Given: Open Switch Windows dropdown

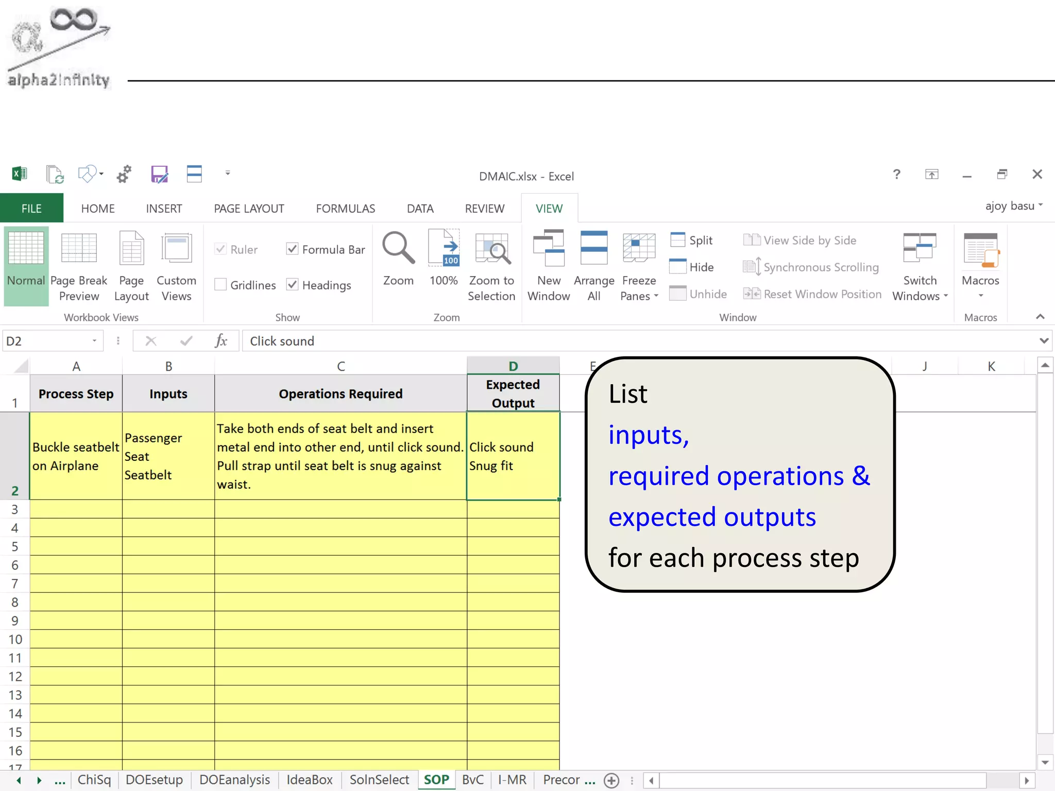Looking at the screenshot, I should coord(920,265).
